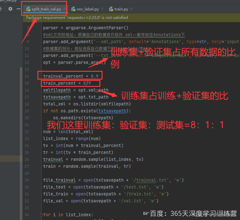Click 'parser = argparse.ArgumentParser()' line

pyautogui.click(x=86, y=28)
